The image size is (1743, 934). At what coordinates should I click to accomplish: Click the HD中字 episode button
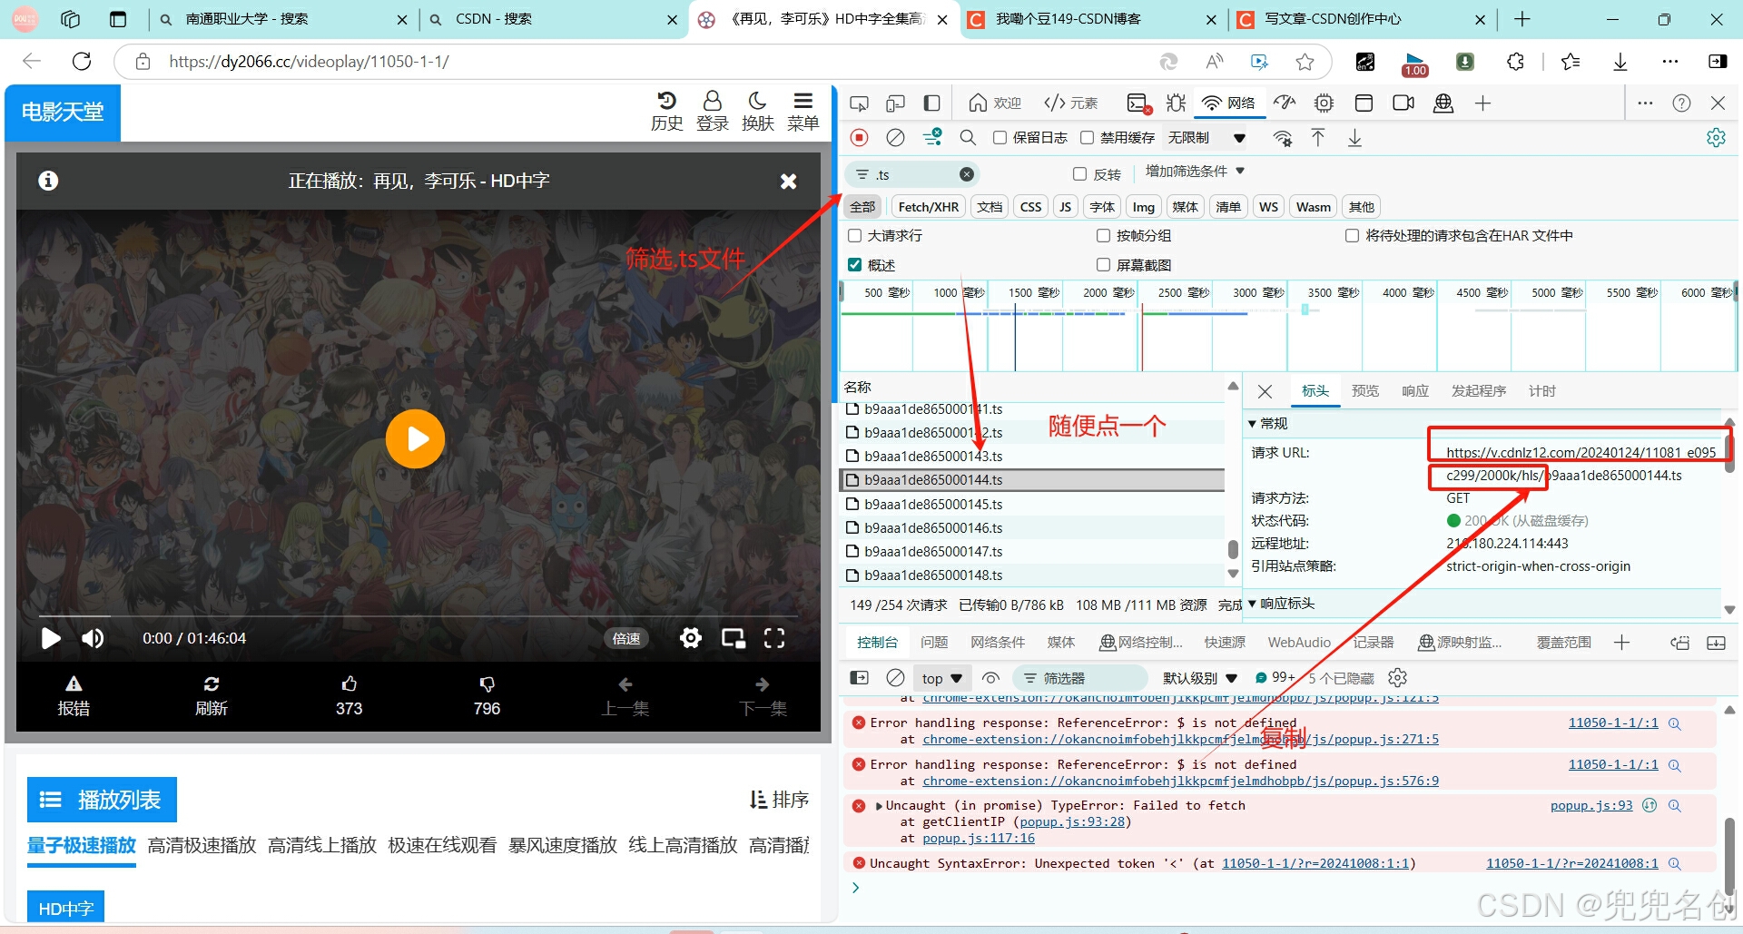[65, 908]
